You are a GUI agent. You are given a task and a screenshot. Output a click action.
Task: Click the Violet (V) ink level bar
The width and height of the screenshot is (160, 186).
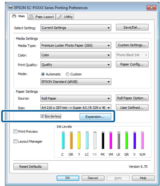pos(135,140)
